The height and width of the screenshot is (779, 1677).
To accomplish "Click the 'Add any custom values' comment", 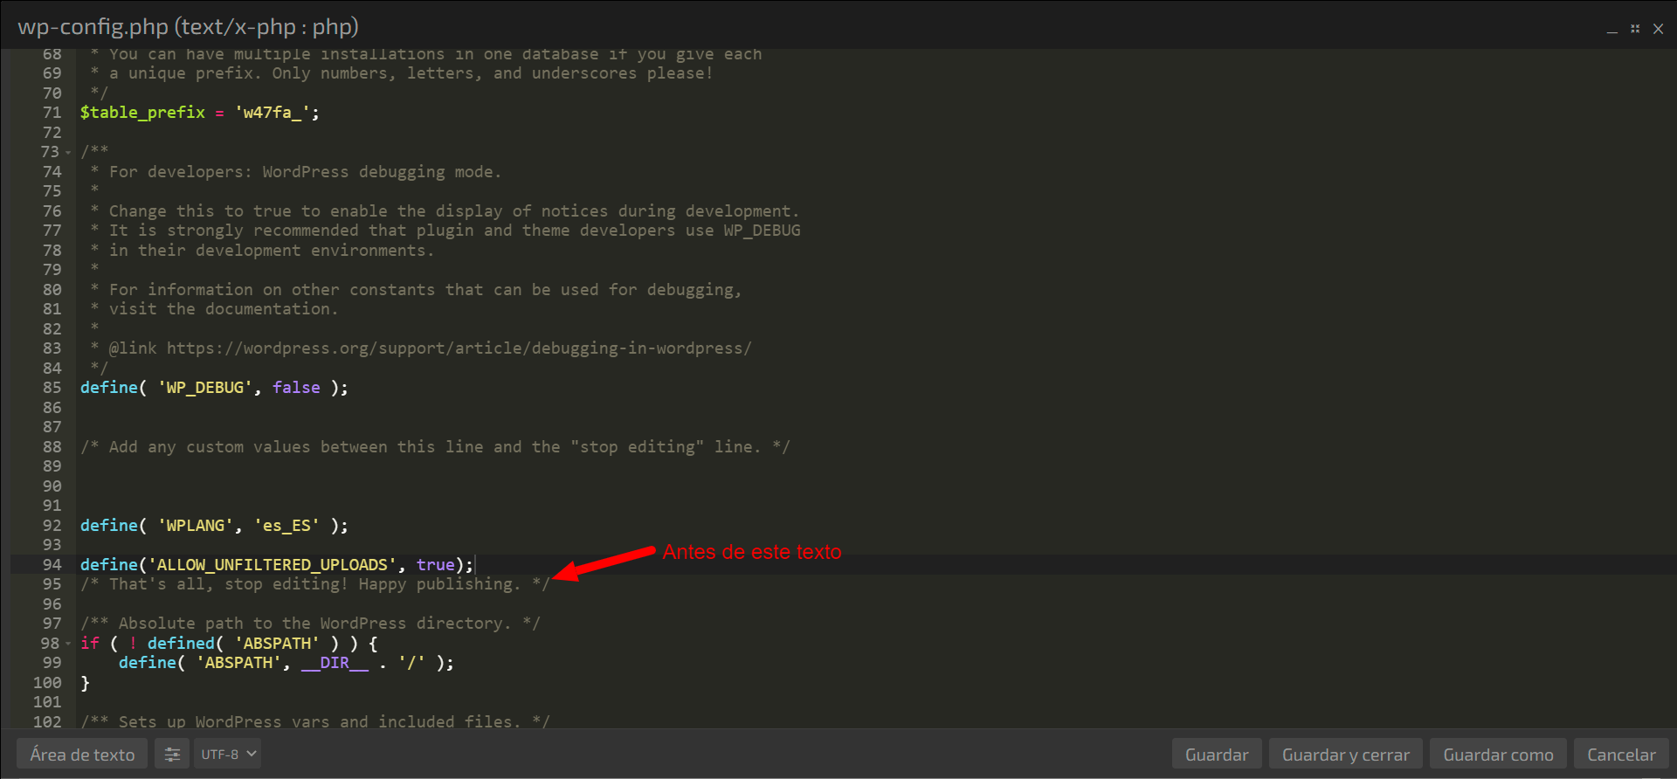I will coord(435,447).
